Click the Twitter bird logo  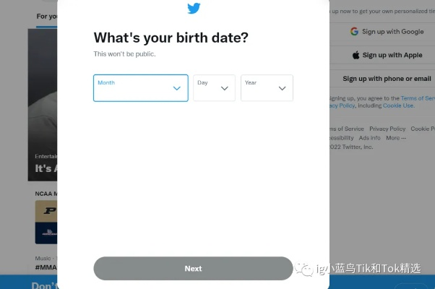(x=194, y=9)
